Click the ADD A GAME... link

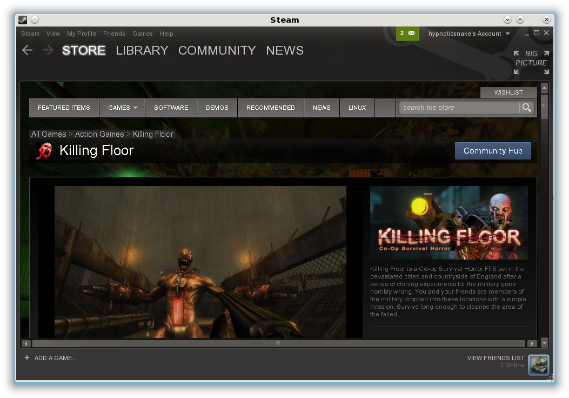pyautogui.click(x=55, y=358)
